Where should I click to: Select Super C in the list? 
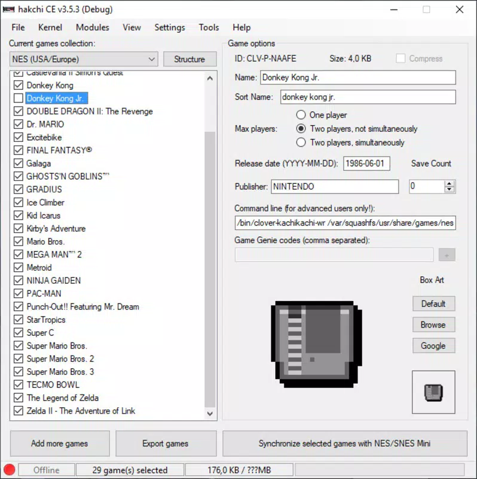coord(40,333)
